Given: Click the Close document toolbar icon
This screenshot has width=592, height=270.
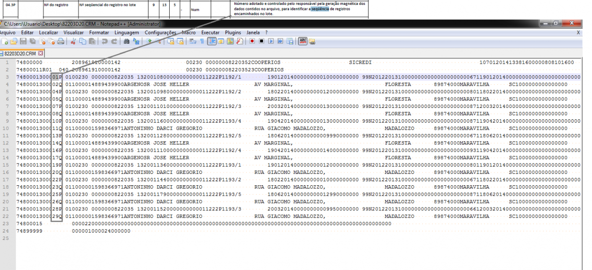Looking at the screenshot, I should coord(42,41).
